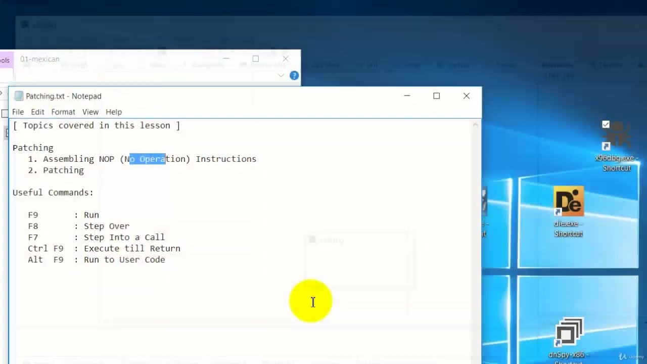
Task: Minimize the Patching.txt Notepad window
Action: (407, 96)
